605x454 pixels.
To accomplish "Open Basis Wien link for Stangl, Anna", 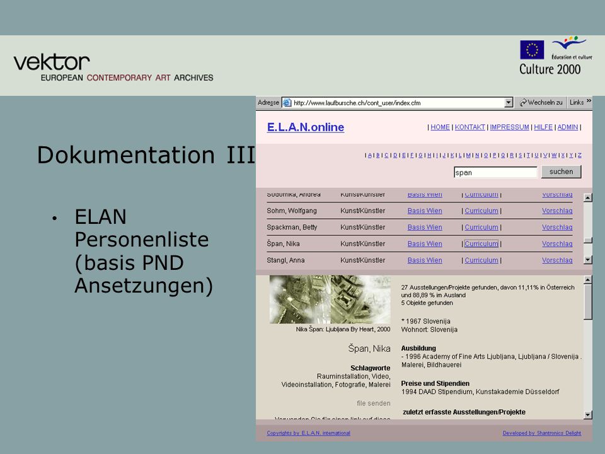I will tap(425, 260).
